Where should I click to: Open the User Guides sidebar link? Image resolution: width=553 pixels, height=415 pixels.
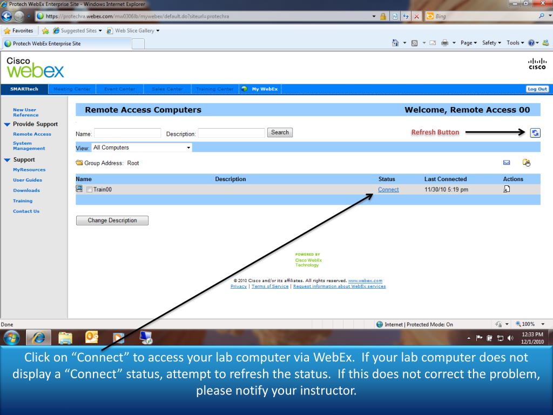[28, 180]
